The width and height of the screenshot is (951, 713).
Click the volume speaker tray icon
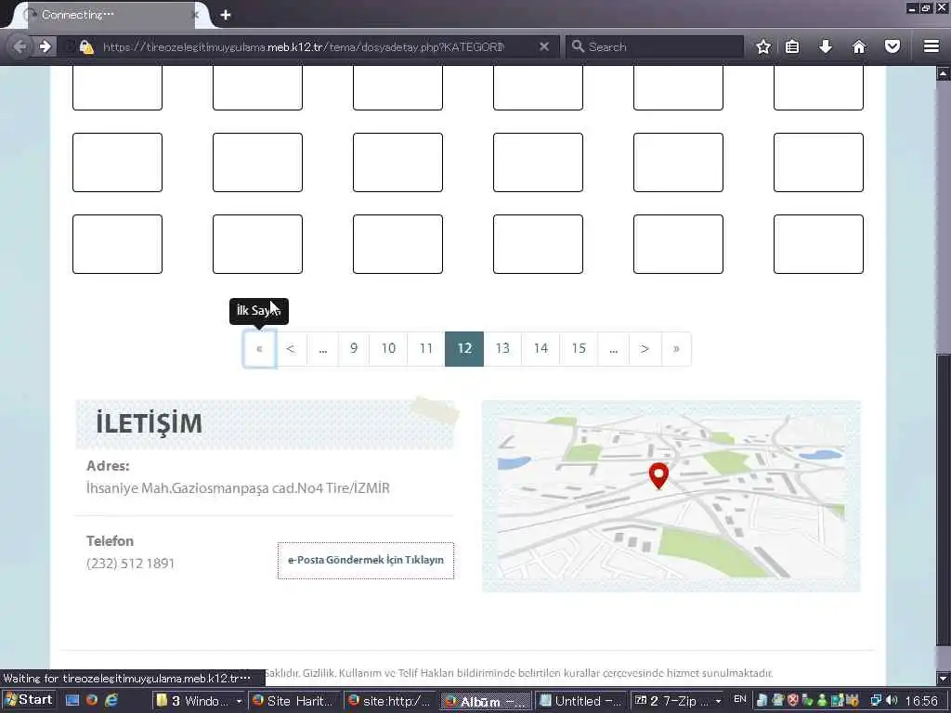[891, 700]
